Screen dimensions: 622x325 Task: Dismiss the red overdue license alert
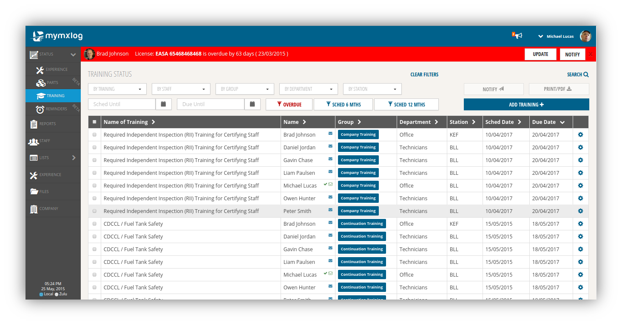tap(591, 54)
